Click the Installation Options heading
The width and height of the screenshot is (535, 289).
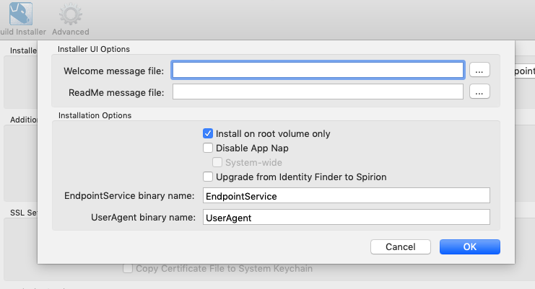point(95,115)
